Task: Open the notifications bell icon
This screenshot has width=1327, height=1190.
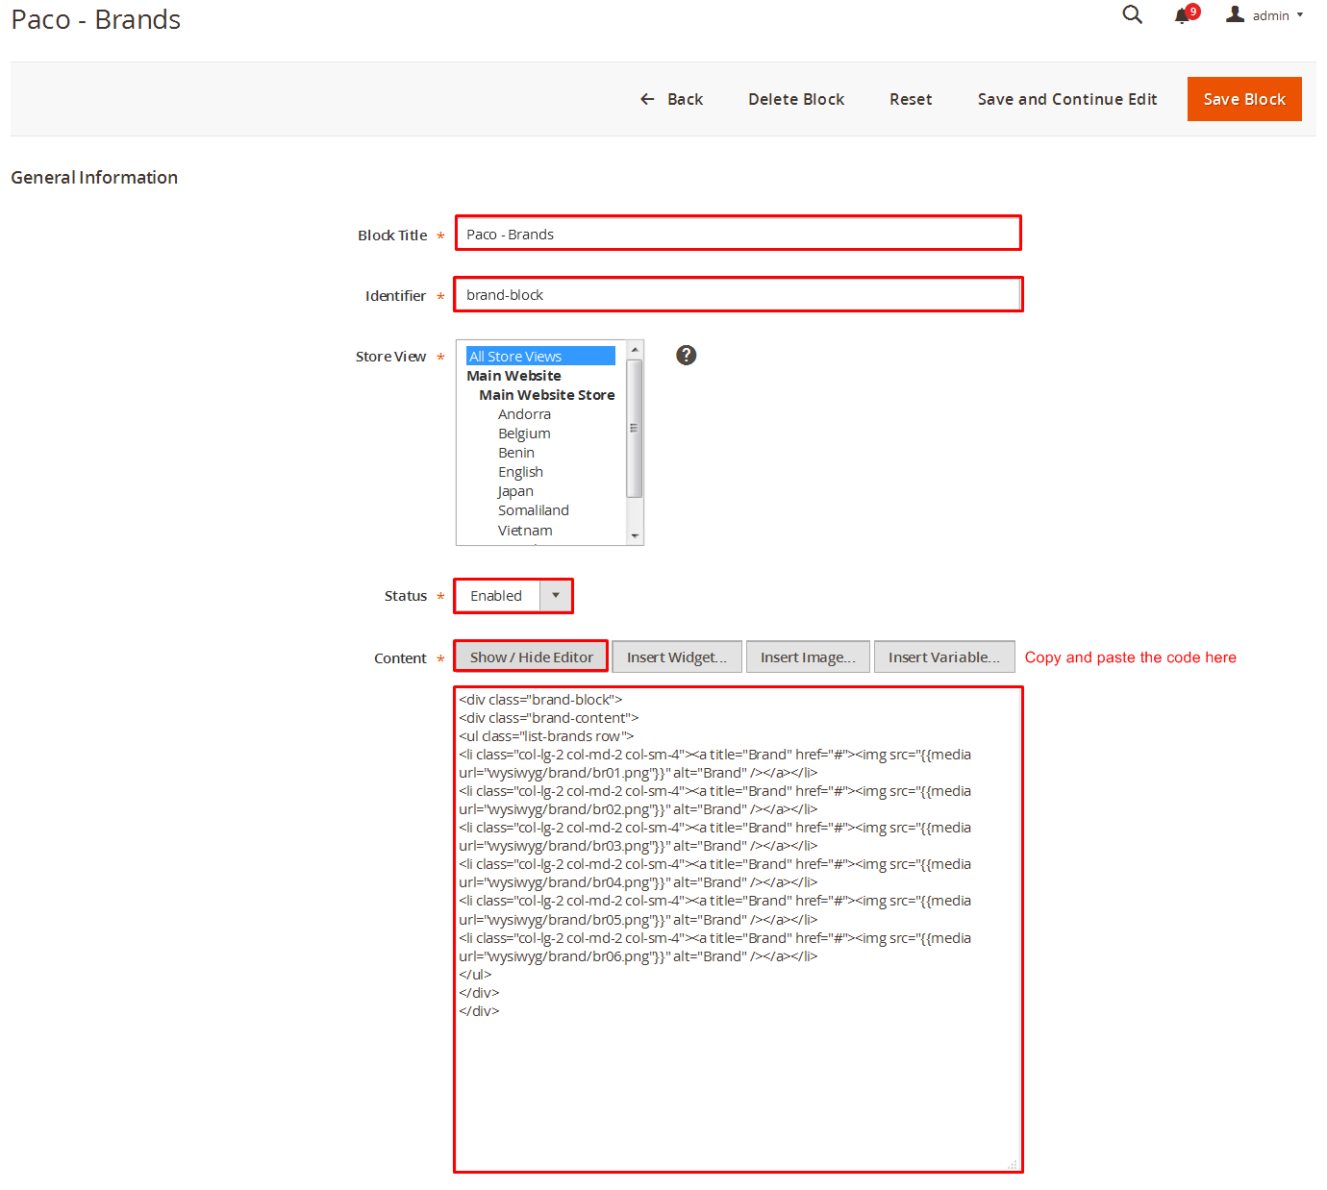Action: (1183, 15)
